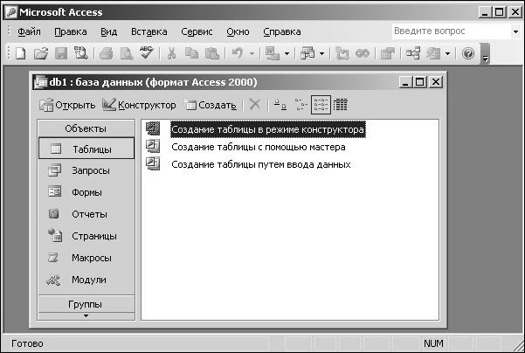Image resolution: width=525 pixels, height=353 pixels.
Task: Click the Code toolbar icon
Action: [342, 53]
